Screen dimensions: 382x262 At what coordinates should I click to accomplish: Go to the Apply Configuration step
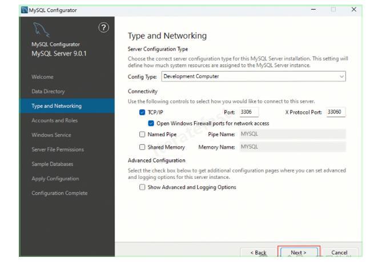(x=55, y=179)
